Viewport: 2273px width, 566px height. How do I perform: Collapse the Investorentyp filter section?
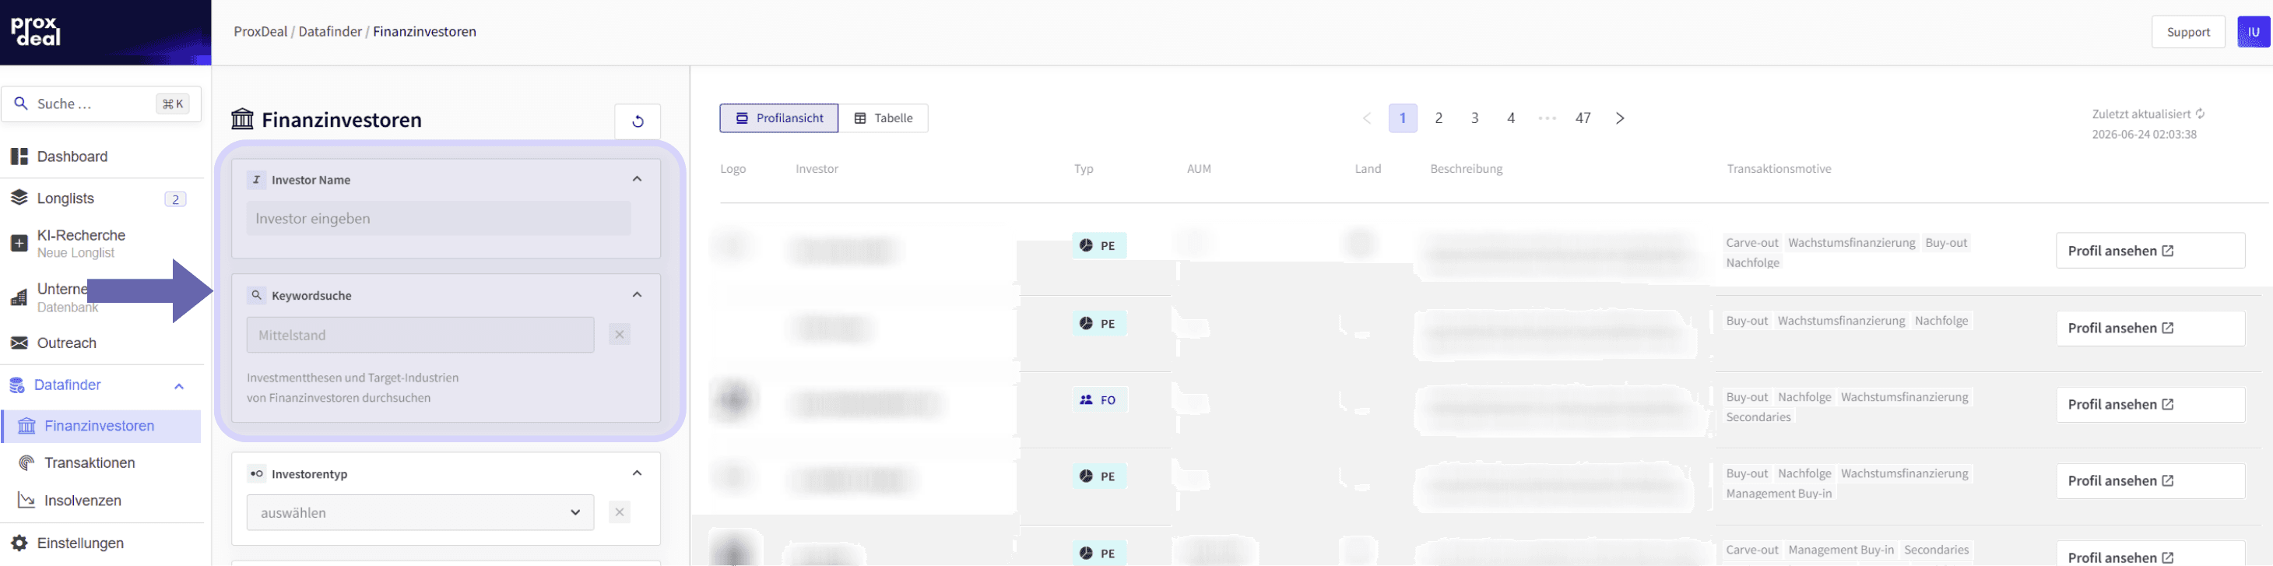(637, 473)
